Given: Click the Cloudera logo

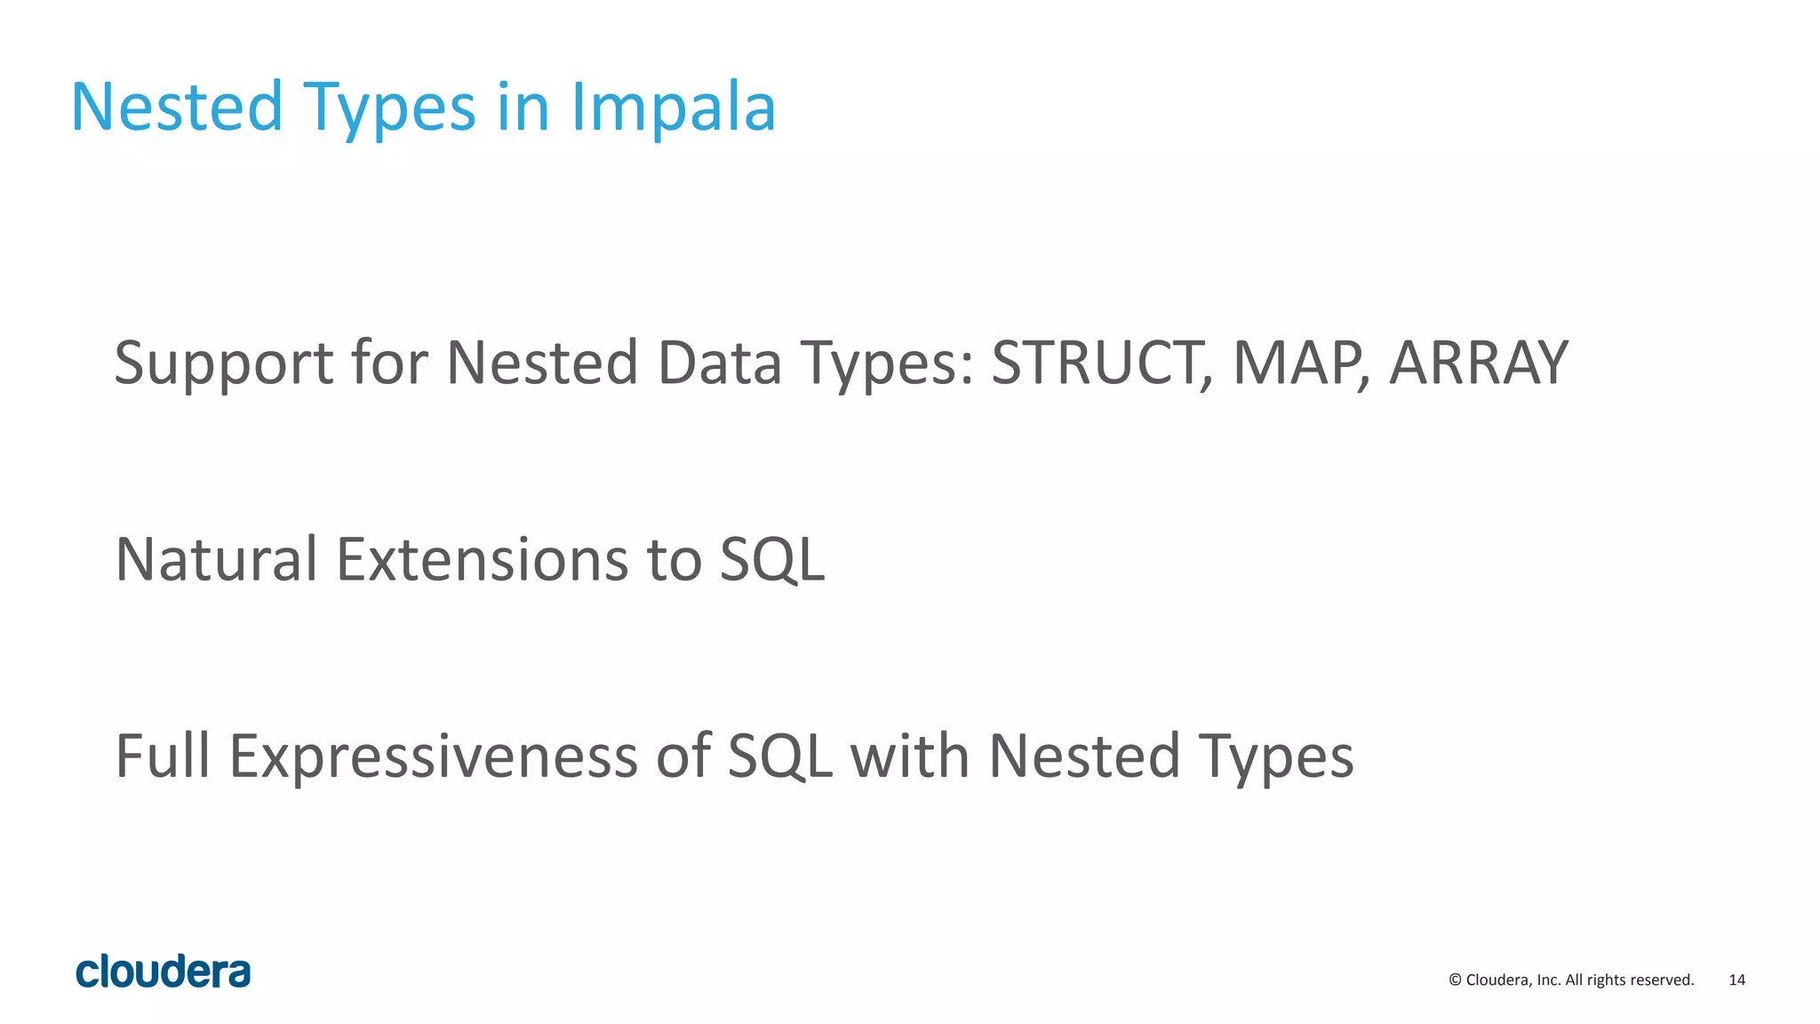Looking at the screenshot, I should (164, 972).
